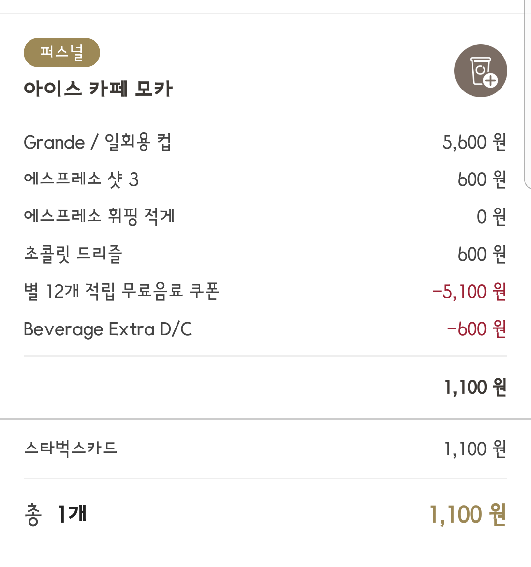This screenshot has width=531, height=567.
Task: Tap the -600 원 extra discount amount
Action: 476,329
